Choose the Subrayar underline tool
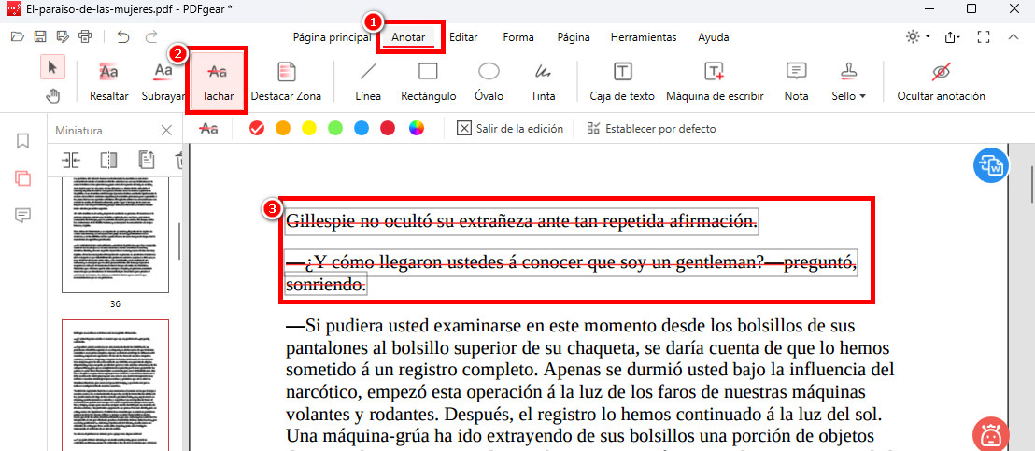The height and width of the screenshot is (451, 1035). click(163, 81)
